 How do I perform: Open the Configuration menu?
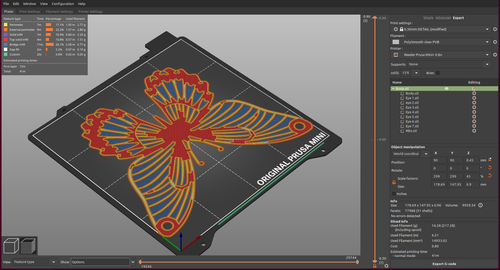click(63, 4)
